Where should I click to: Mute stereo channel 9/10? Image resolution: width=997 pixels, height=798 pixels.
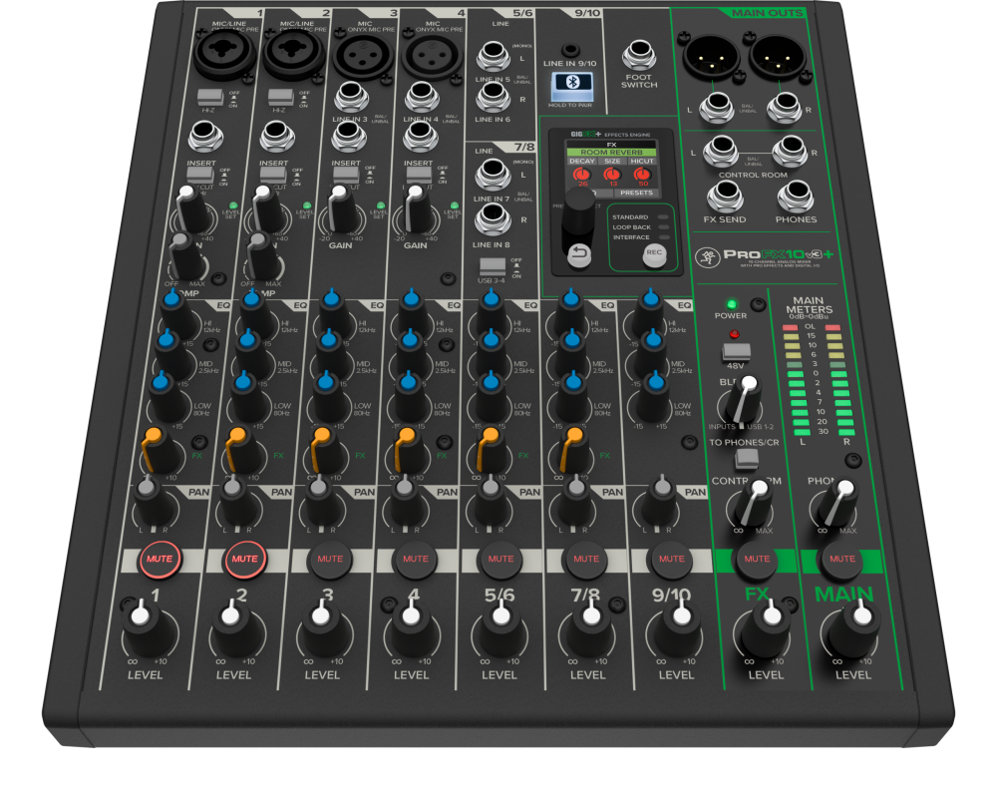click(671, 560)
